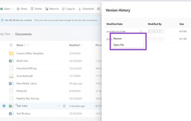The height and width of the screenshot is (121, 191).
Task: Uncheck the selection circle for Test 1.xlsx
Action: (x=4, y=106)
